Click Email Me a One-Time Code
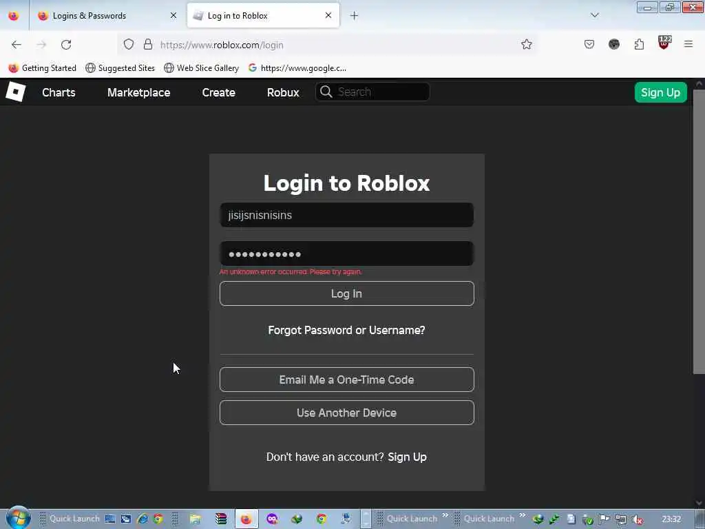The image size is (705, 529). point(347,380)
